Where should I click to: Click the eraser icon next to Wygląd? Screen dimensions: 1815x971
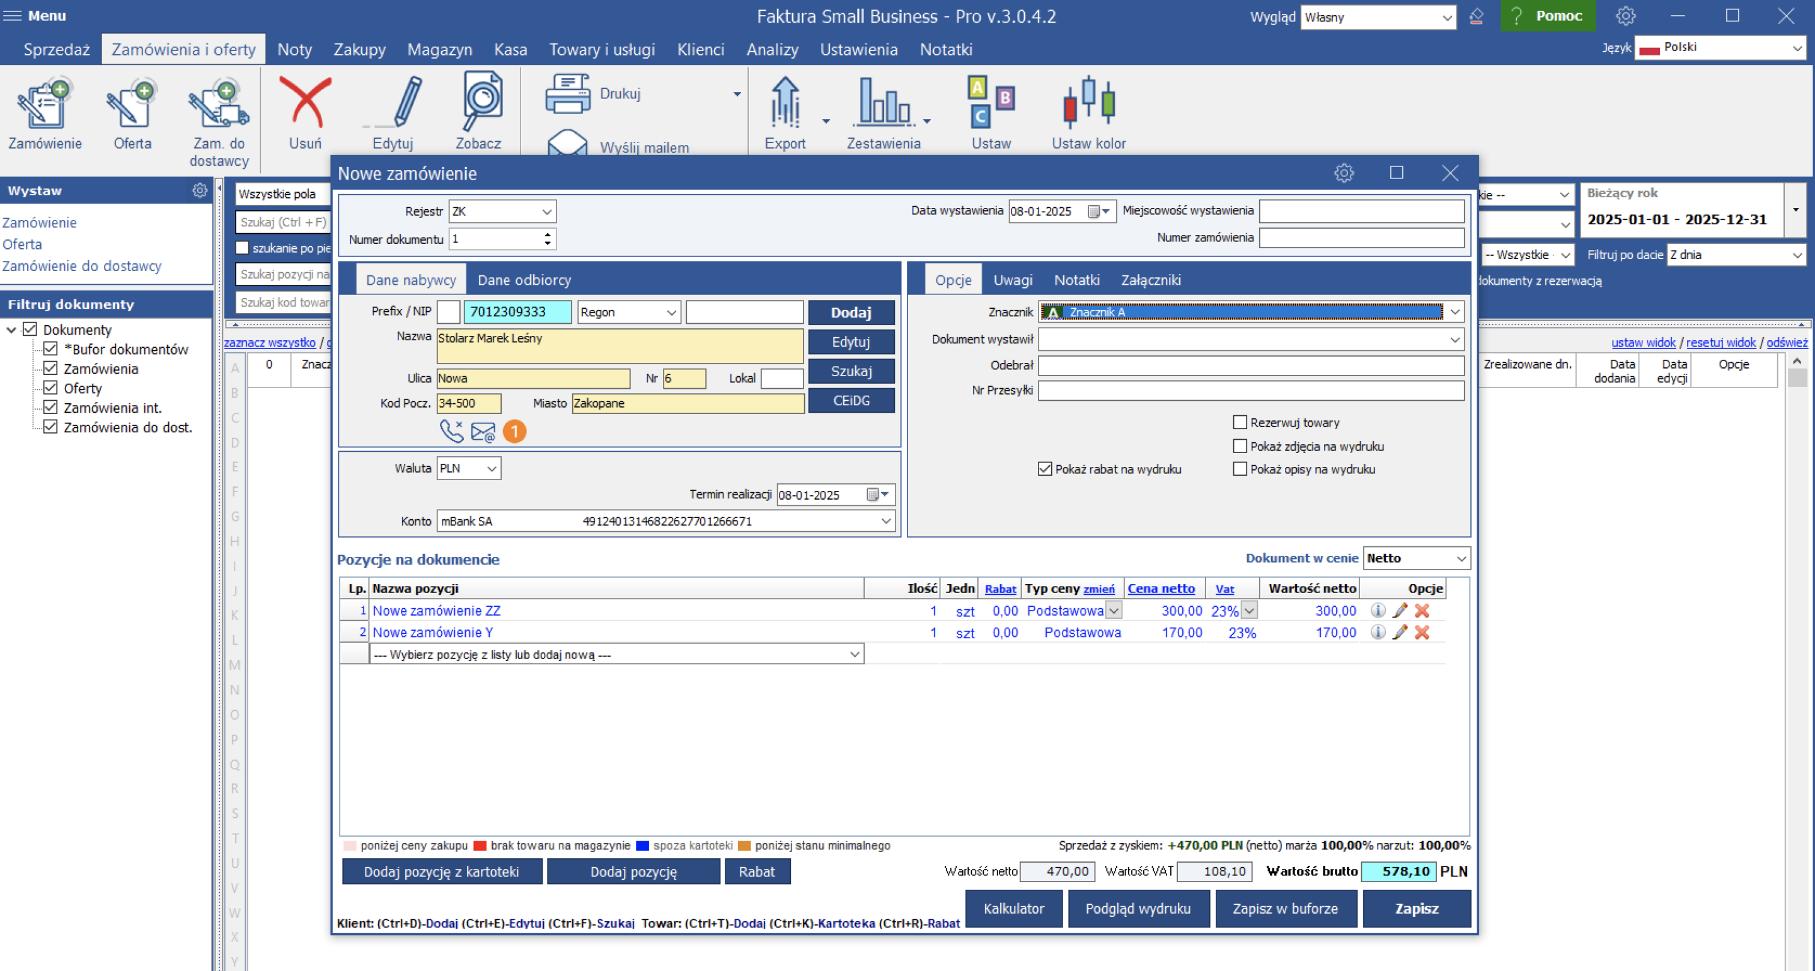click(1477, 17)
